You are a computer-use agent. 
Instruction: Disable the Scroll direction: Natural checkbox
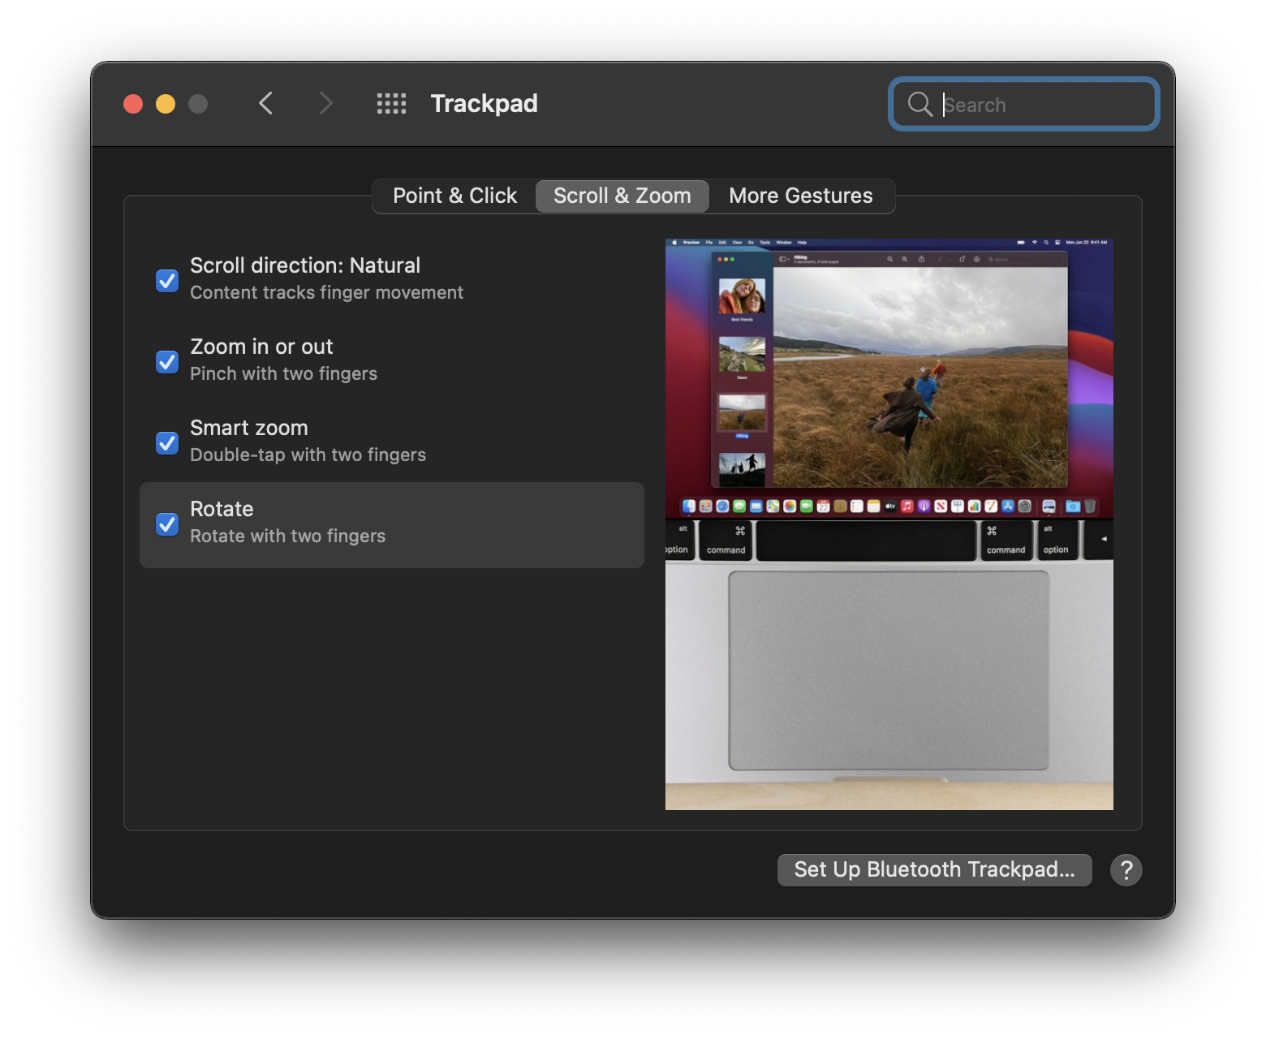[166, 280]
